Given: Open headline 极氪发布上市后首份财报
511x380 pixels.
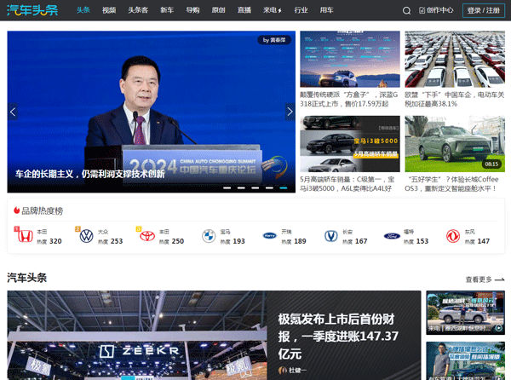Looking at the screenshot, I should 338,337.
